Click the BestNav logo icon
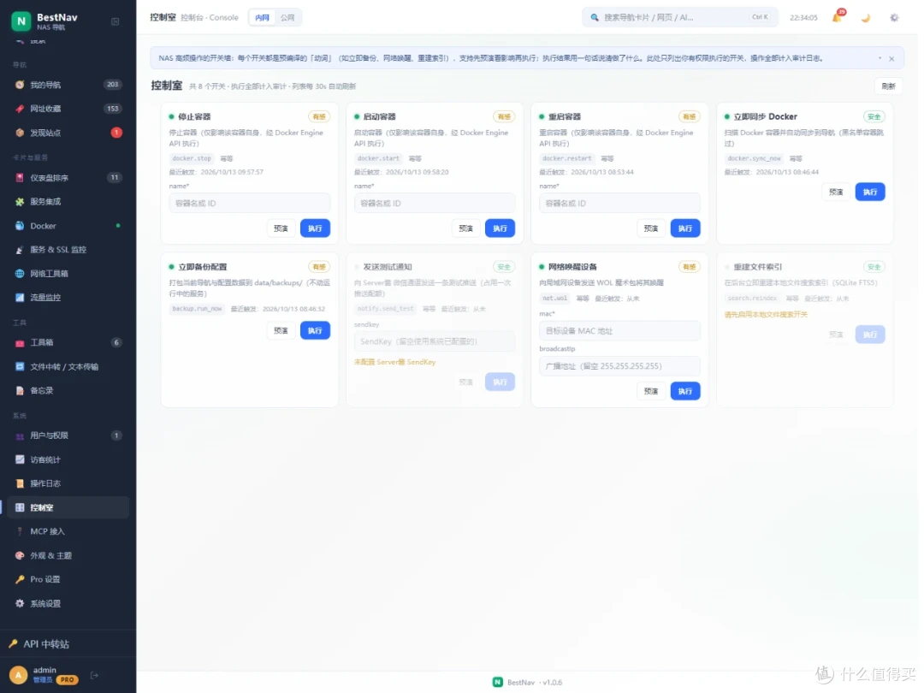The image size is (924, 693). pos(21,21)
